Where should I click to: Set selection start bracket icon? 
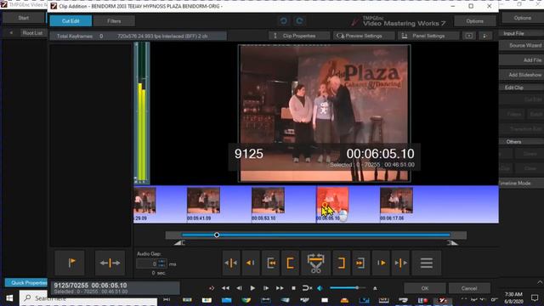291,263
